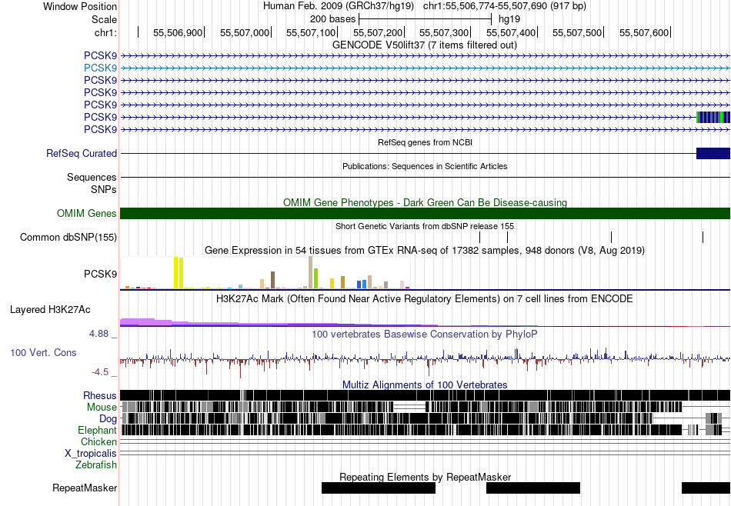
Task: Click the Zebrafish alignment label
Action: click(96, 464)
